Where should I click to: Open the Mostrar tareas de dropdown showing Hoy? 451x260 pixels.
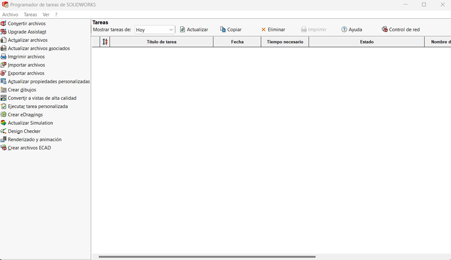pos(154,30)
